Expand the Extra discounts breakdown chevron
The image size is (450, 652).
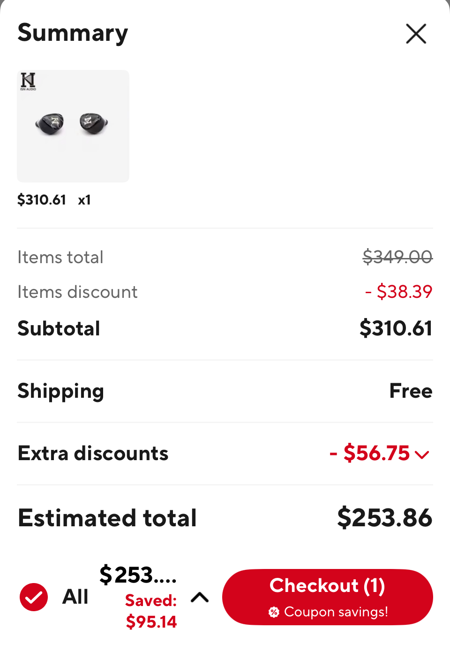[x=422, y=454]
